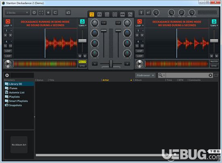Screen dimensions: 222x163
Task: Click the left deck gain knob
Action: click(x=94, y=23)
